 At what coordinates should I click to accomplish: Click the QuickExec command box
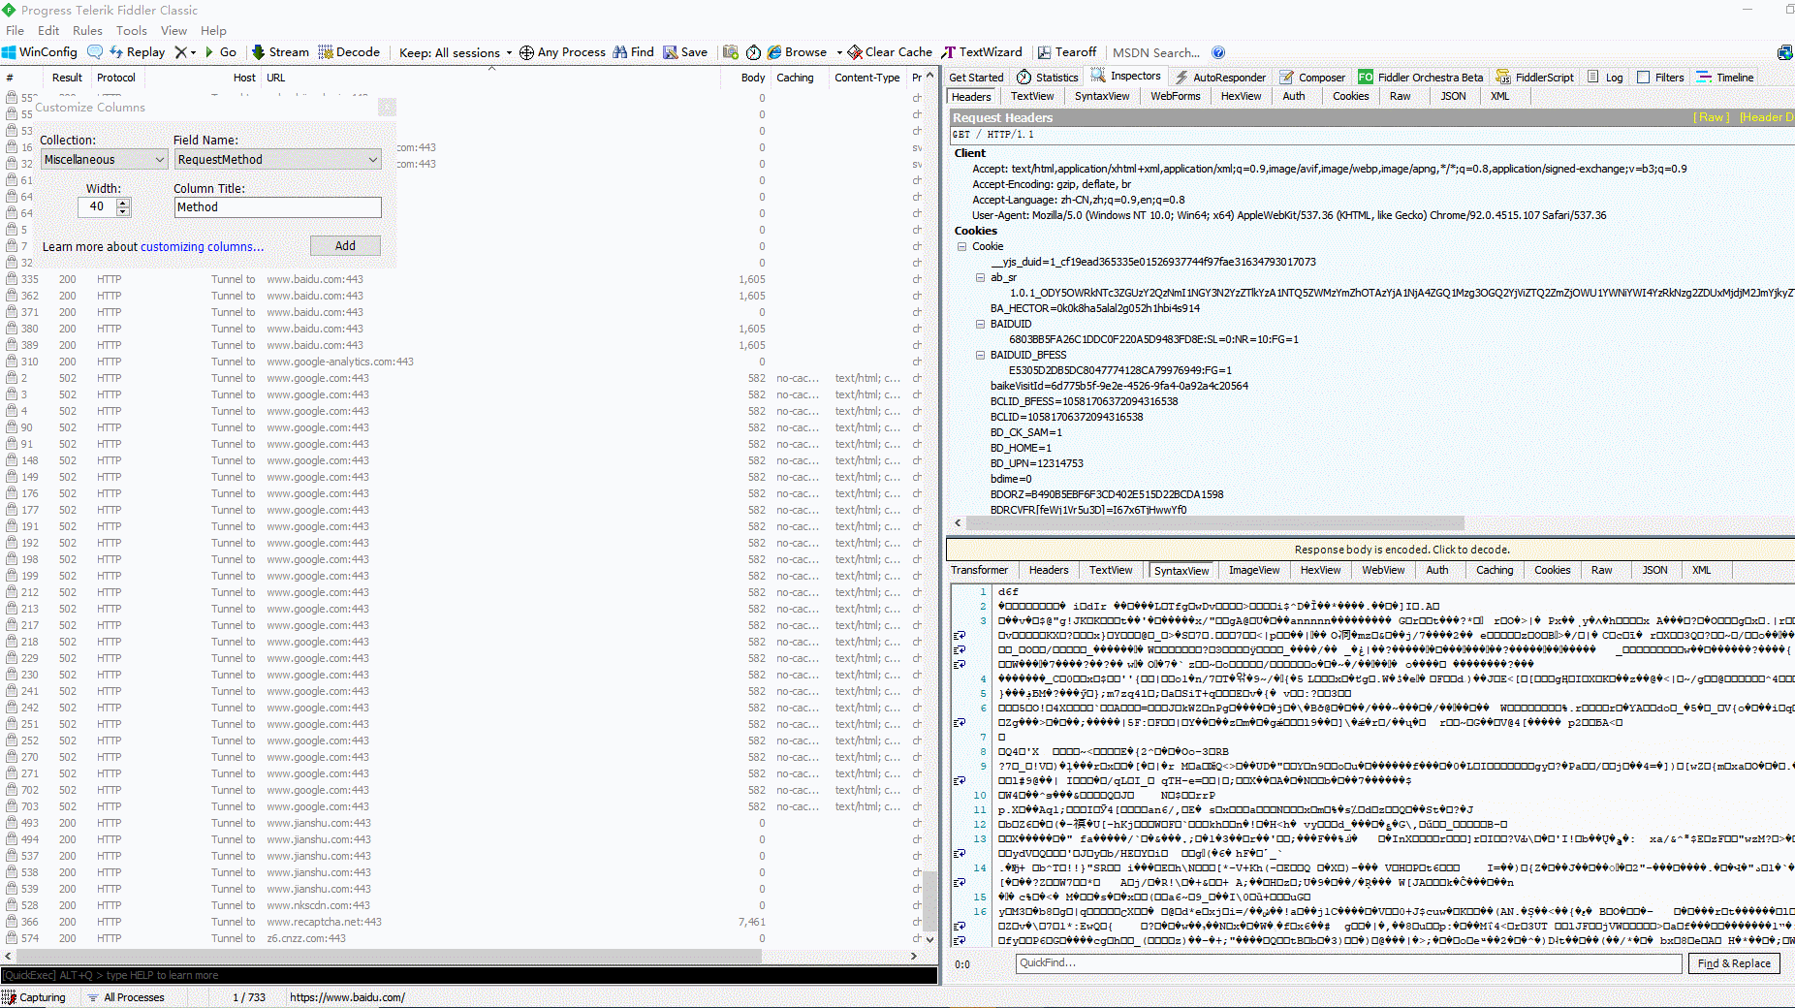(x=469, y=975)
